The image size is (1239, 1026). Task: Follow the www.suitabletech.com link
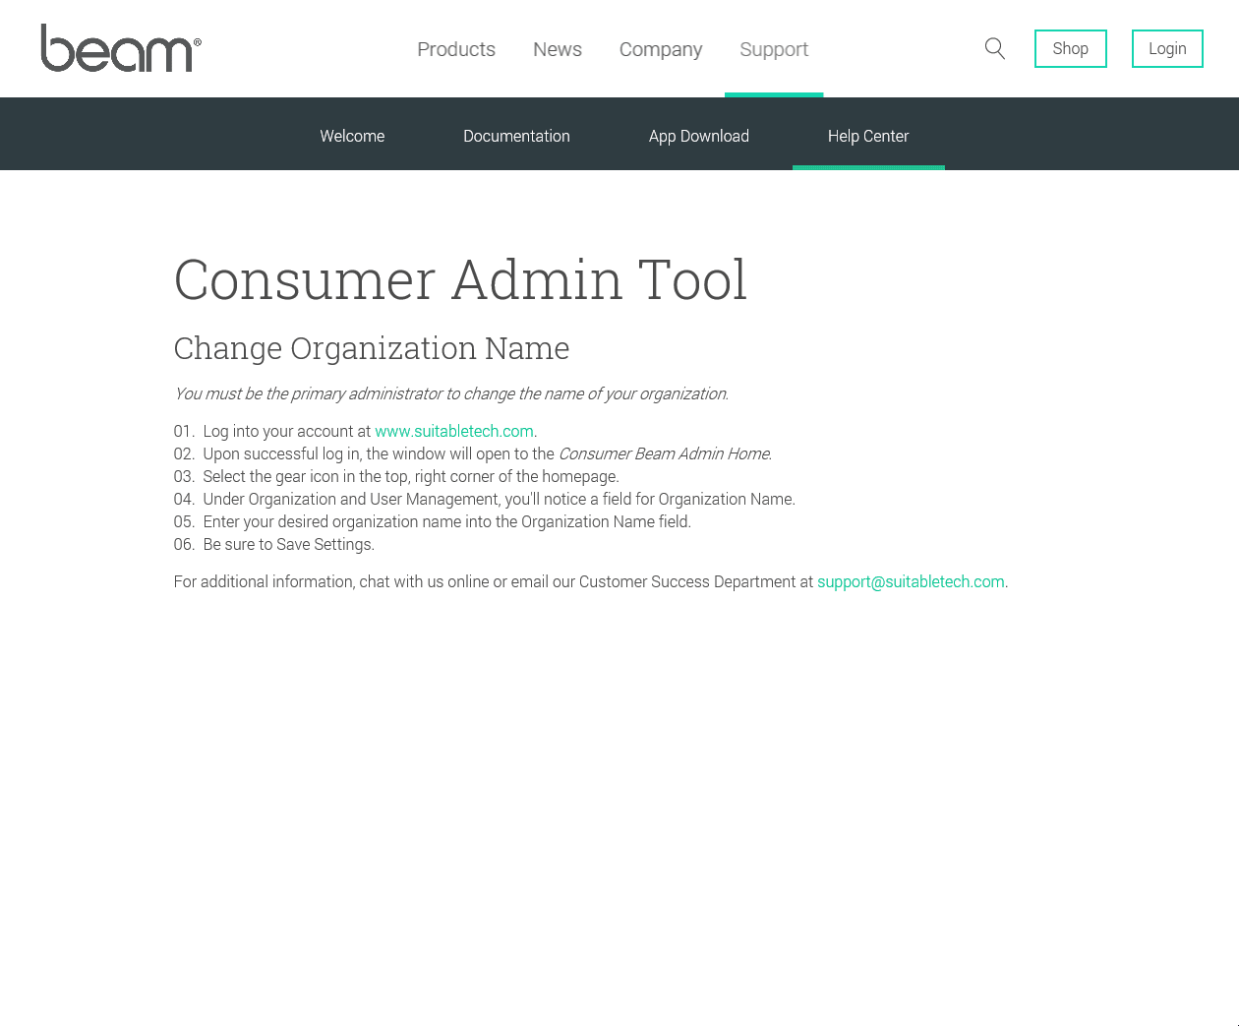point(454,431)
